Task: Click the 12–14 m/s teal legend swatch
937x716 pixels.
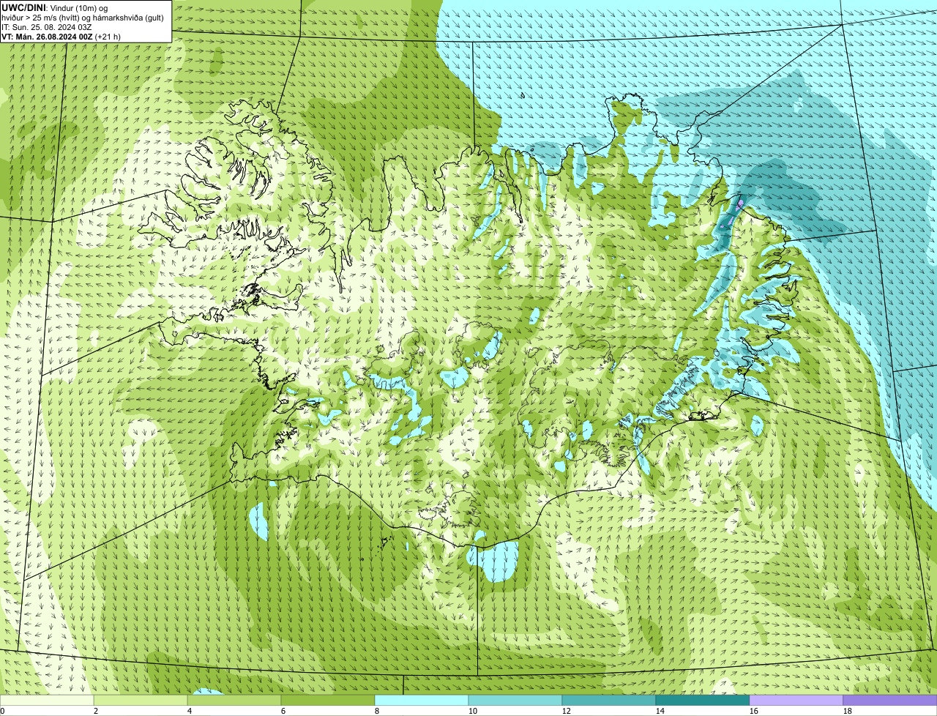Action: point(609,700)
